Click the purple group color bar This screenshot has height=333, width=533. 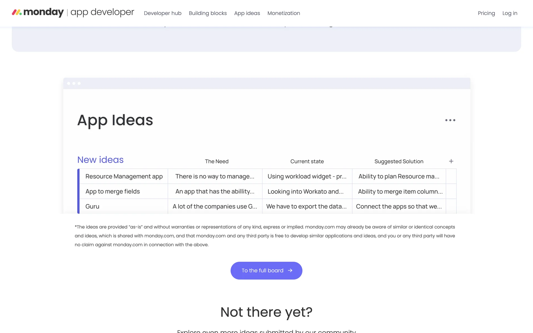click(79, 191)
